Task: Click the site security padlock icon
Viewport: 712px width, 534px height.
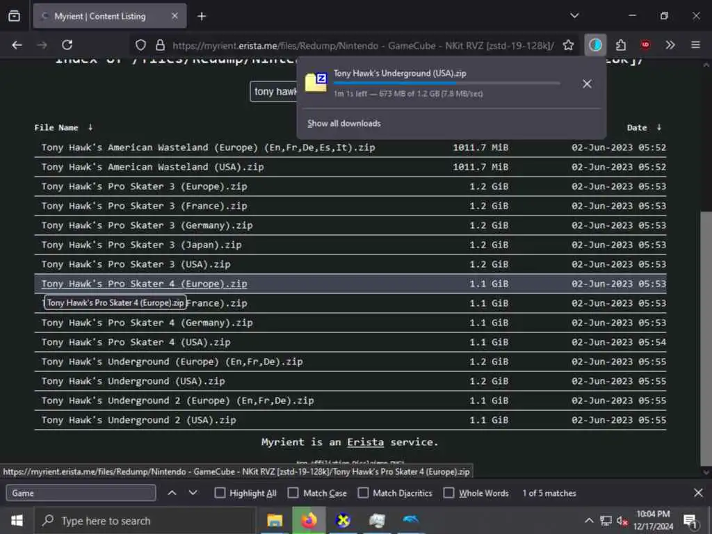Action: [160, 45]
